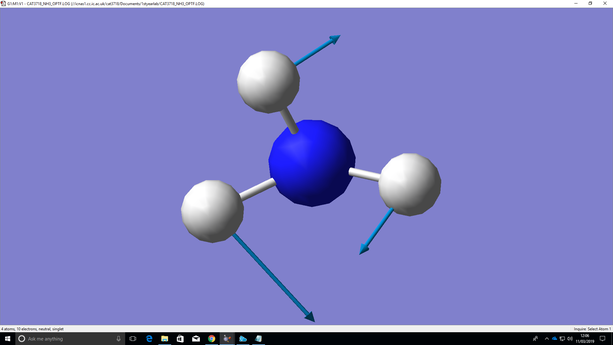Screen dimensions: 613x345
Task: Open the OneDrive tray icon
Action: 555,339
